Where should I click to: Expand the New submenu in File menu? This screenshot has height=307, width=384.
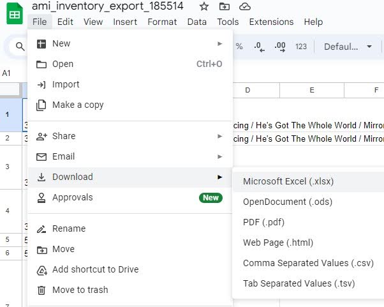tap(129, 43)
